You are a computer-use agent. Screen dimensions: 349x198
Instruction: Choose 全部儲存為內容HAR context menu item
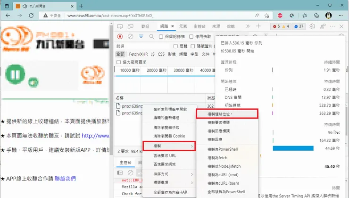[169, 192]
